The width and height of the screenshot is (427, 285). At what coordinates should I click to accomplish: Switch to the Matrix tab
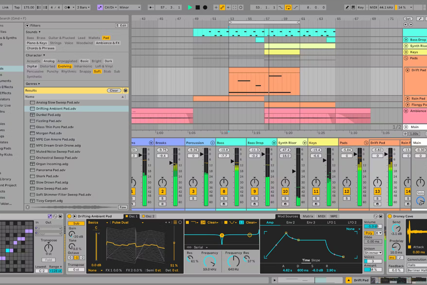click(x=308, y=216)
